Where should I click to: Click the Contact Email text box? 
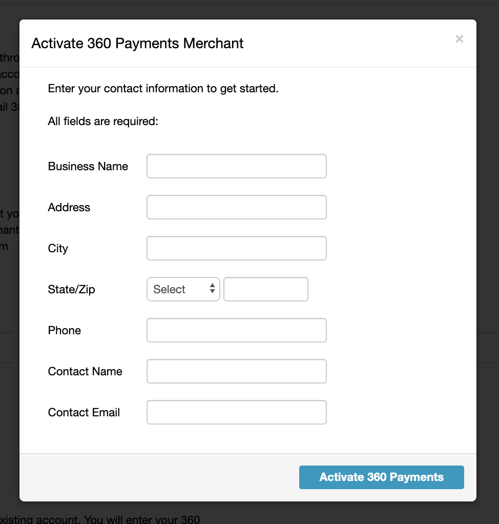tap(236, 412)
